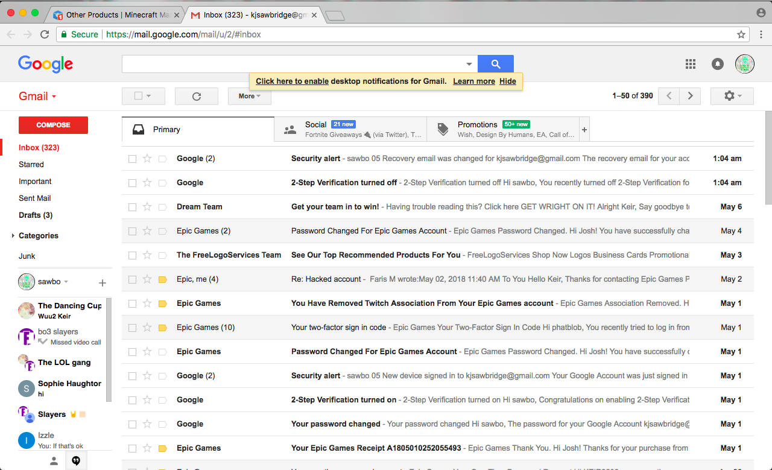This screenshot has height=470, width=772.
Task: Open the Google apps grid
Action: [x=691, y=64]
